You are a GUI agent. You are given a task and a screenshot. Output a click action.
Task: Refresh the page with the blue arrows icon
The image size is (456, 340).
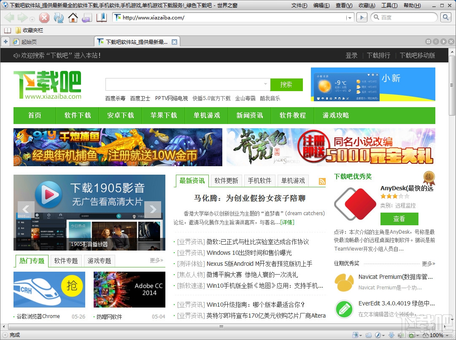click(59, 18)
